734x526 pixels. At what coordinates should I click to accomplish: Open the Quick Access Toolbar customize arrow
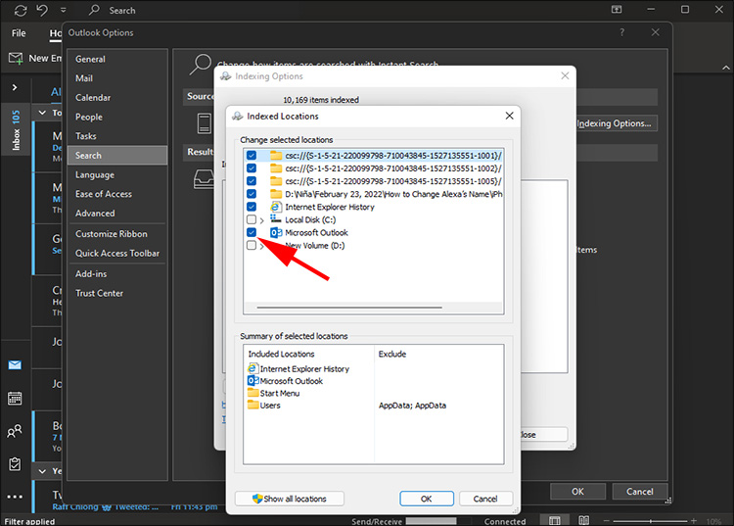point(64,10)
